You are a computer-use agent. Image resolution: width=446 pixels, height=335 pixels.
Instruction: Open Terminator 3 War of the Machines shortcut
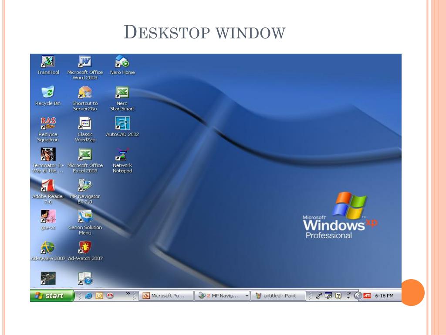[48, 161]
